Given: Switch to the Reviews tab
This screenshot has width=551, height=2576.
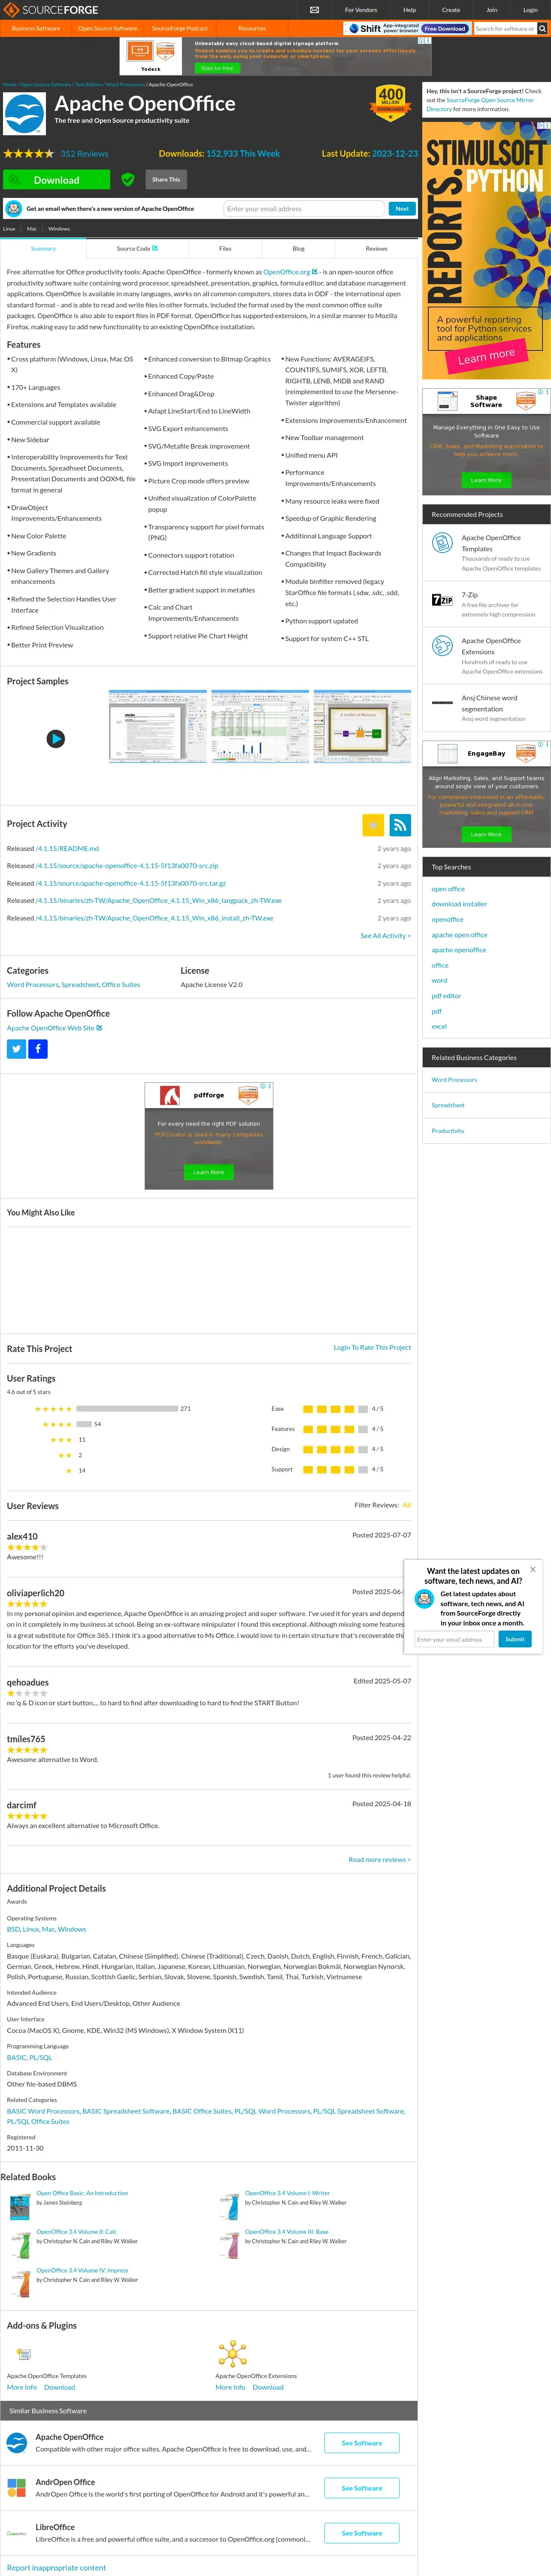Looking at the screenshot, I should [x=376, y=248].
